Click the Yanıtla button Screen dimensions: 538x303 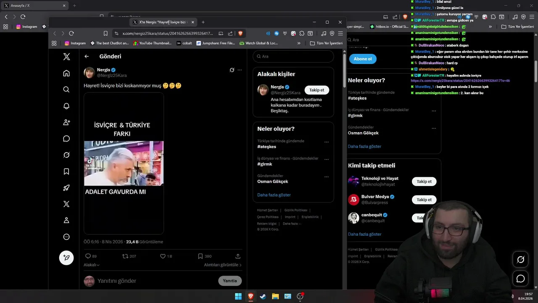[x=230, y=281]
